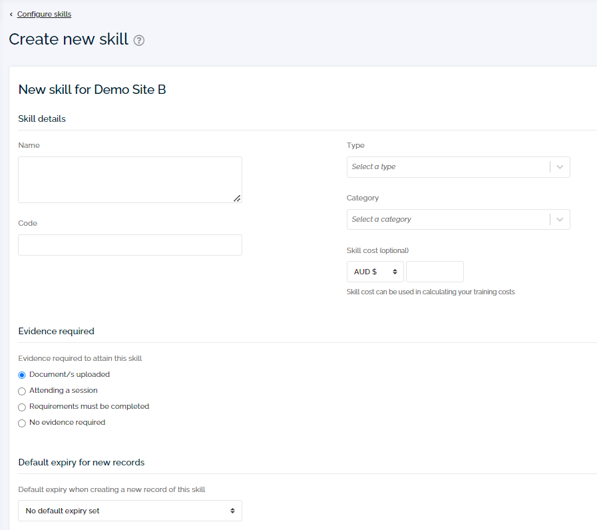Open the Select a category dropdown

(x=446, y=219)
